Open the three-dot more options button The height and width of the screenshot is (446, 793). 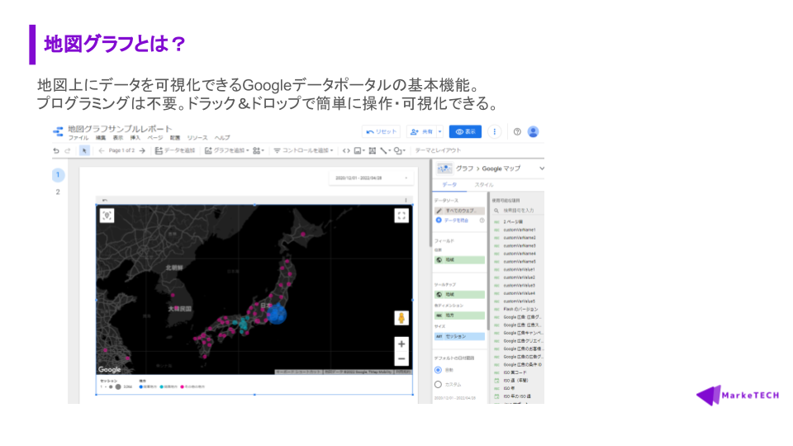tap(494, 132)
